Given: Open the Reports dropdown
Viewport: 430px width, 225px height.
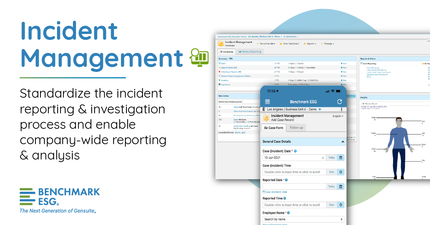Looking at the screenshot, I should pyautogui.click(x=311, y=44).
